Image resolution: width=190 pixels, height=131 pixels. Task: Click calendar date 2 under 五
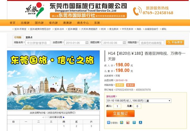76,126
